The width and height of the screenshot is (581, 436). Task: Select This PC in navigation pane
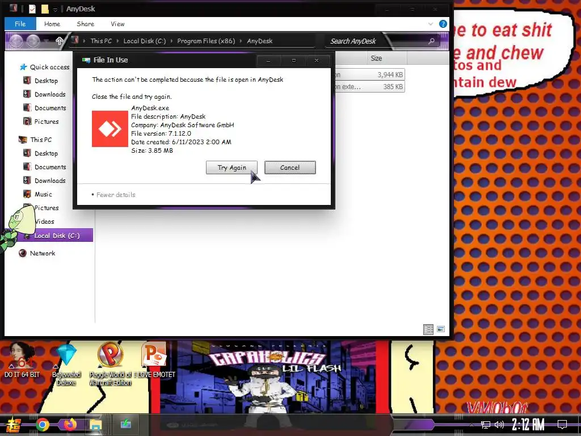pos(41,140)
